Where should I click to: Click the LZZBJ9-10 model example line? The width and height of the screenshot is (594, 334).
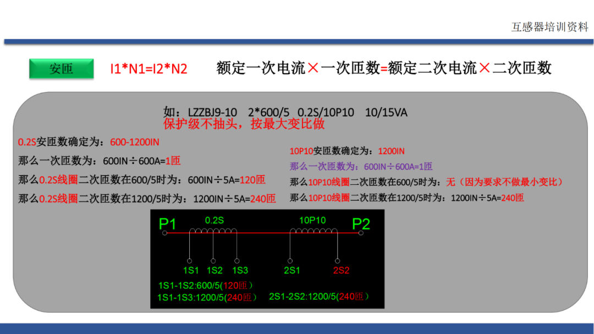pos(285,112)
